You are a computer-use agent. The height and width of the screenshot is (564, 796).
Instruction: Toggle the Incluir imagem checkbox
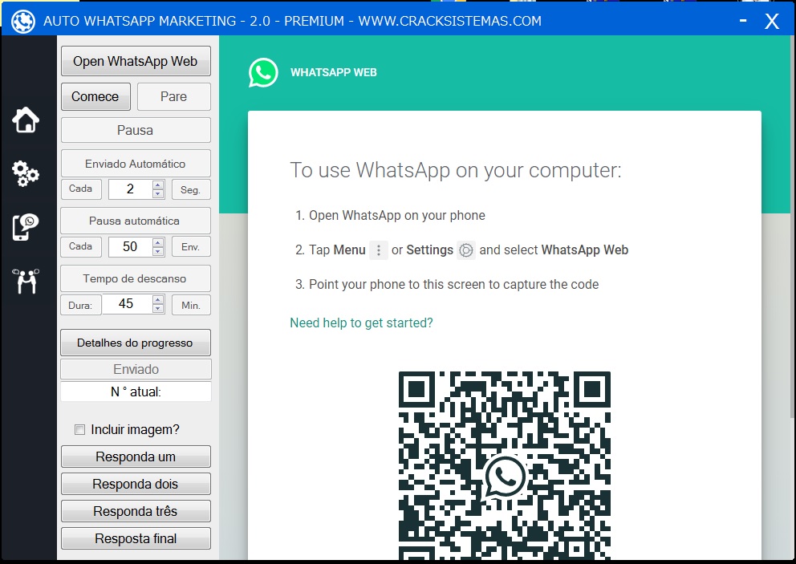coord(79,430)
